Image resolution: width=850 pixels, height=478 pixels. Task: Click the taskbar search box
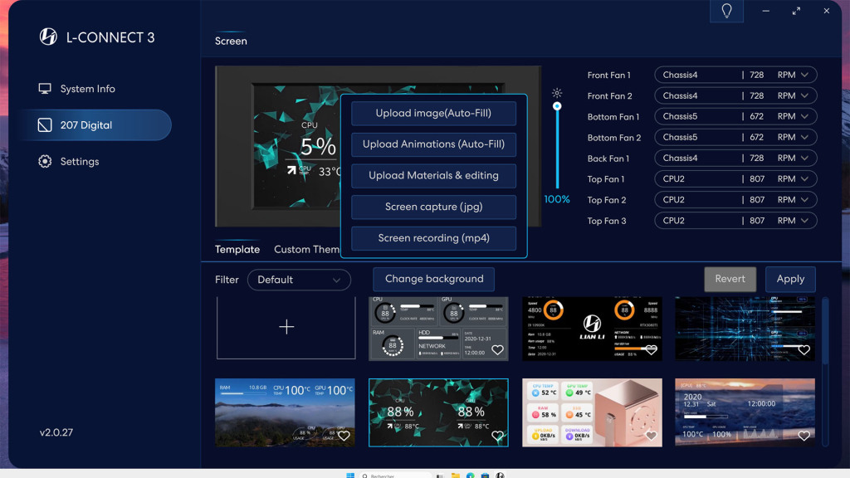tap(394, 476)
